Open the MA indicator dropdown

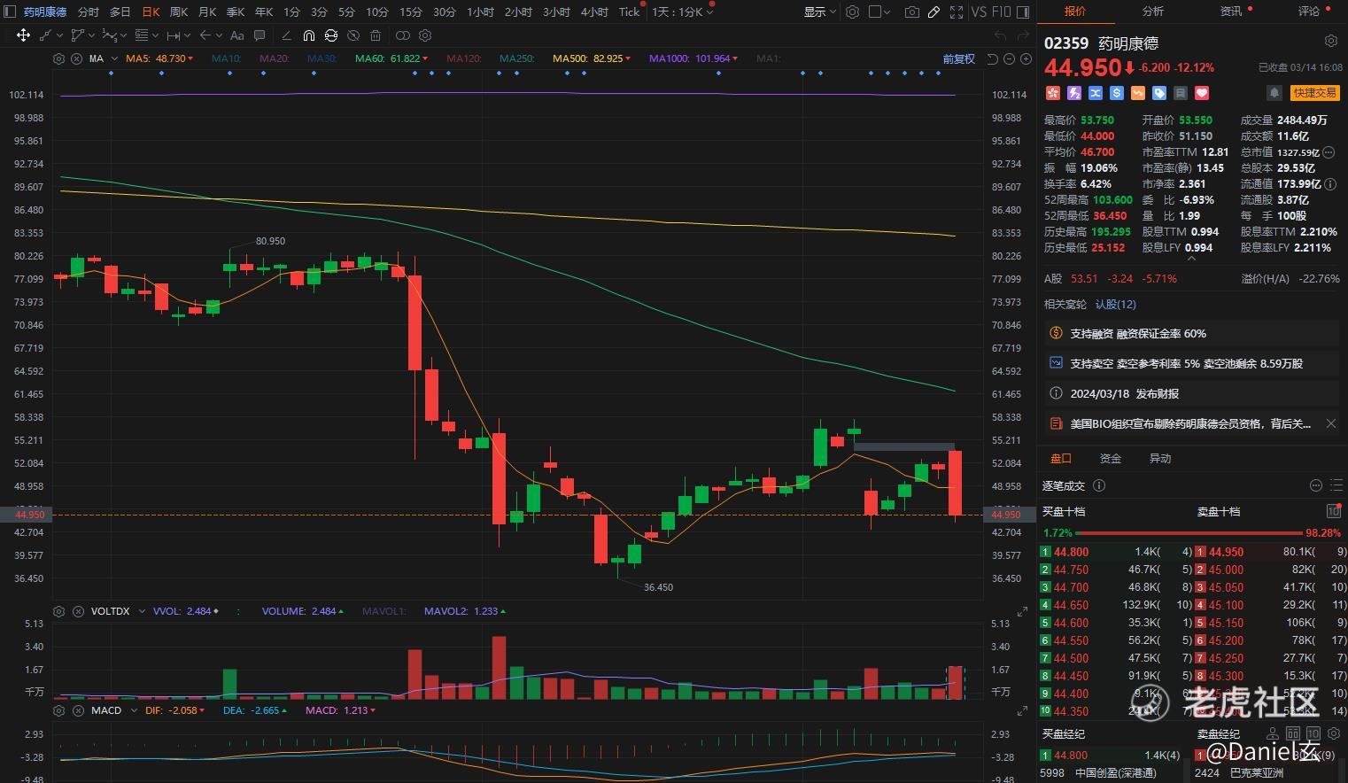tap(114, 58)
